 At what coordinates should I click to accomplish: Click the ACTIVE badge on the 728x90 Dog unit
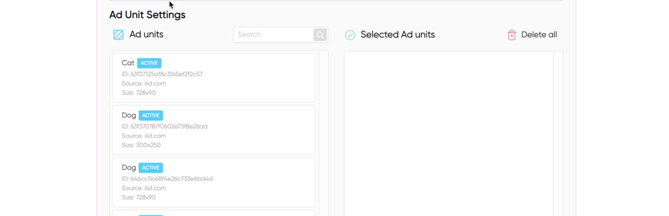click(x=151, y=168)
